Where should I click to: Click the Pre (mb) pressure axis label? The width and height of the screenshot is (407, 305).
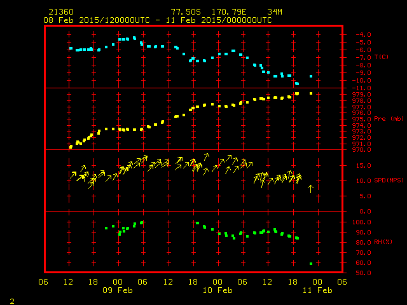click(389, 119)
